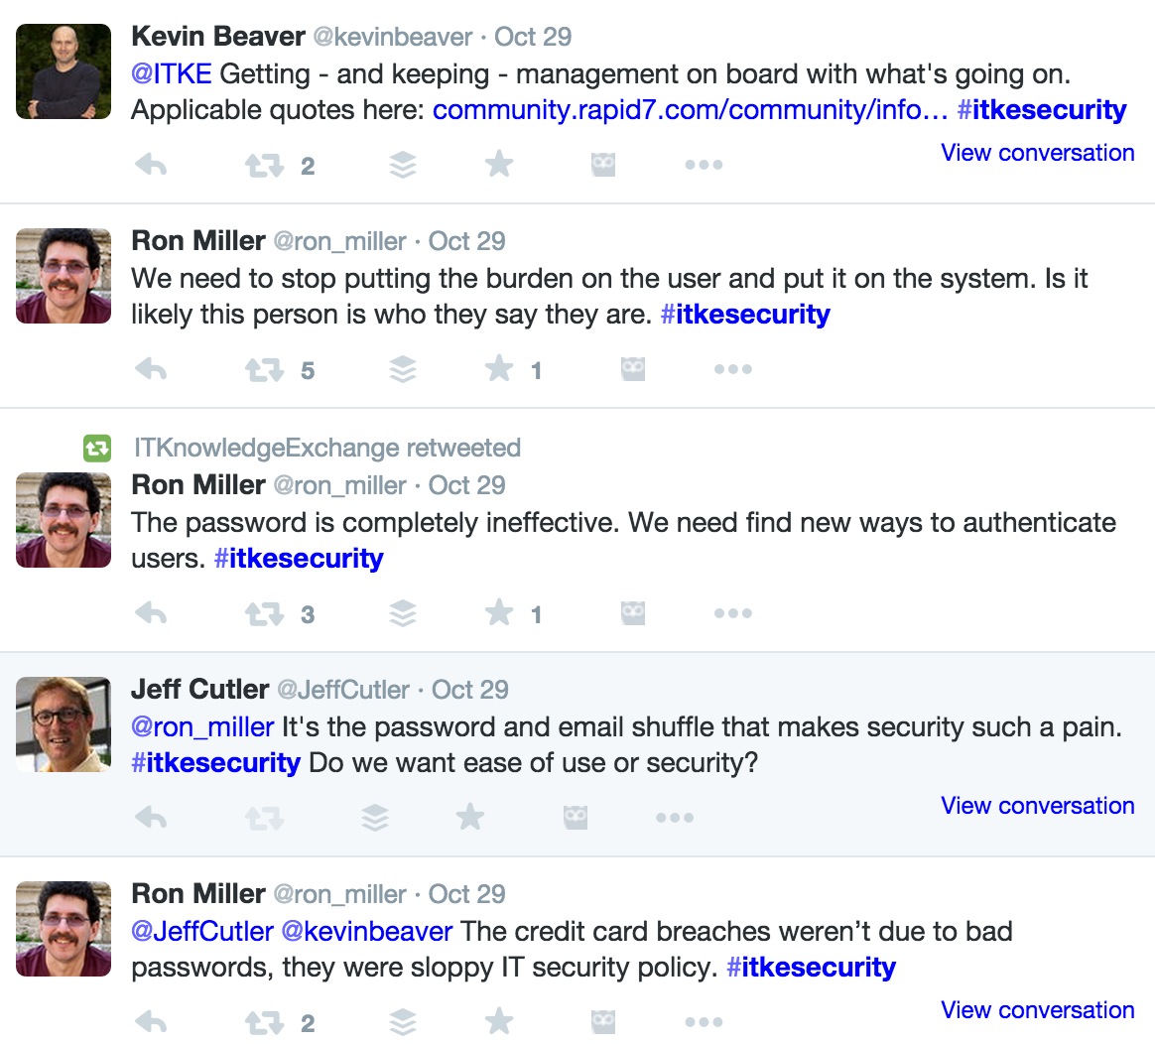1155x1044 pixels.
Task: Favorite the credit card breaches tweet
Action: (x=499, y=1021)
